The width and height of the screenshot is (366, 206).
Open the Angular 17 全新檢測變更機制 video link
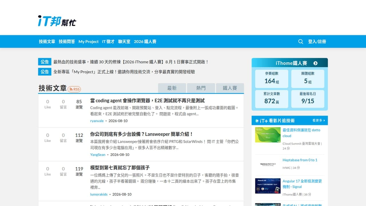(x=302, y=184)
